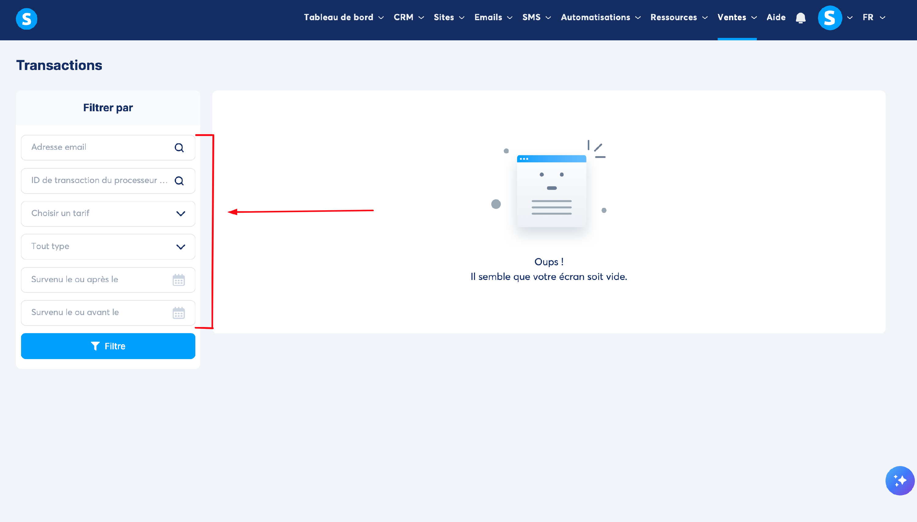
Task: Click the search icon in Adresse email field
Action: click(179, 148)
